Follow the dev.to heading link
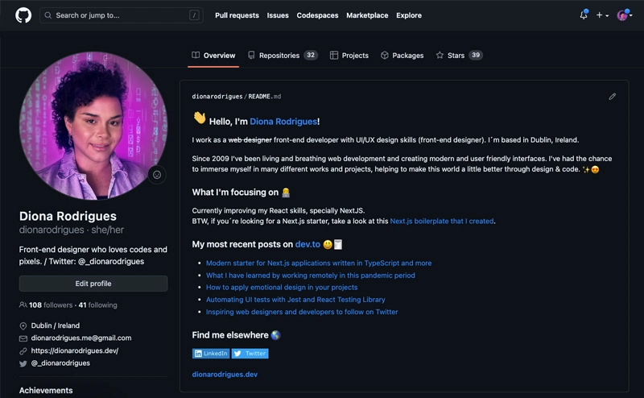The width and height of the screenshot is (644, 398). point(308,244)
